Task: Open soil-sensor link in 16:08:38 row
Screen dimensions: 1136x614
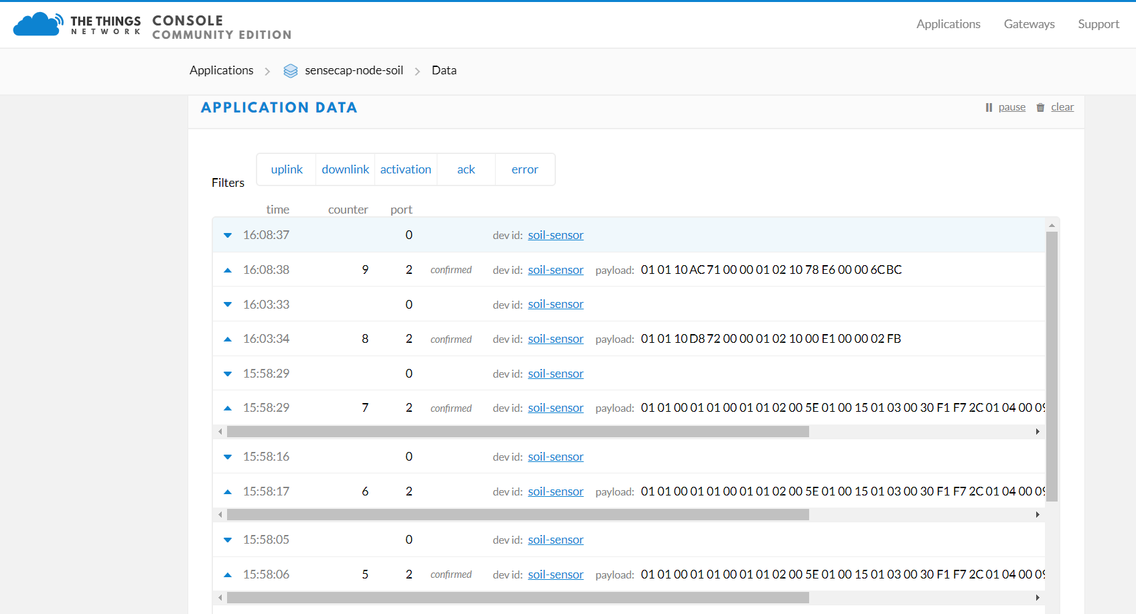Action: pyautogui.click(x=555, y=270)
